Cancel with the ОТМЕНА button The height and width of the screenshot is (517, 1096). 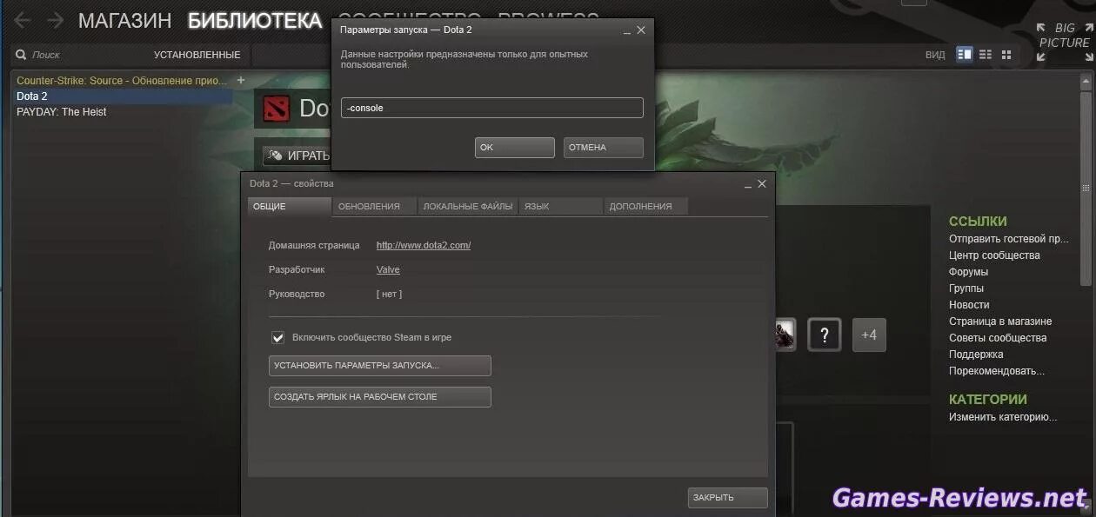[x=604, y=148]
